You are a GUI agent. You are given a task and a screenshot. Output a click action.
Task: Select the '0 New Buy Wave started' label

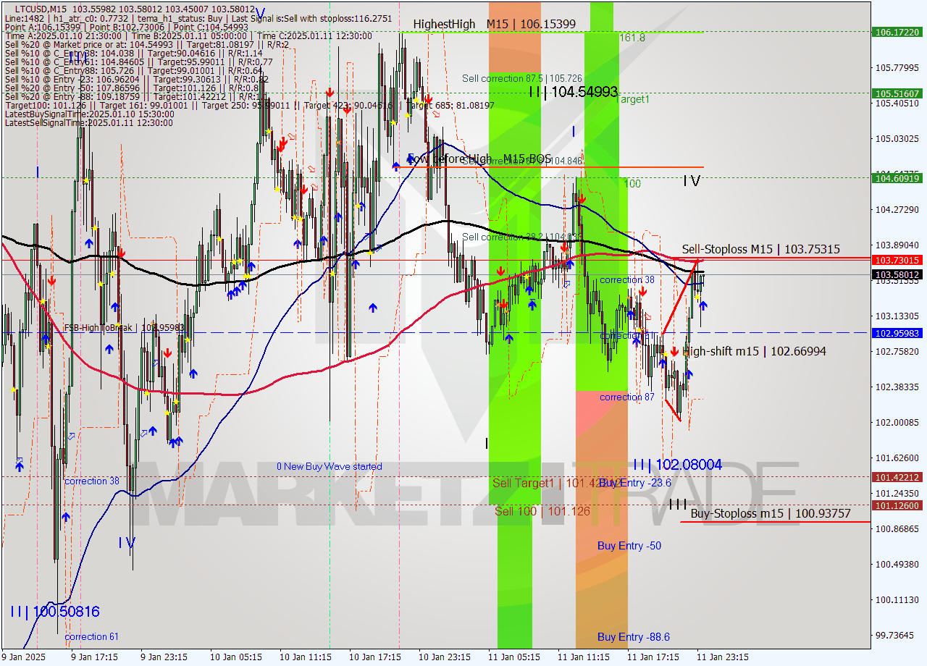click(330, 466)
